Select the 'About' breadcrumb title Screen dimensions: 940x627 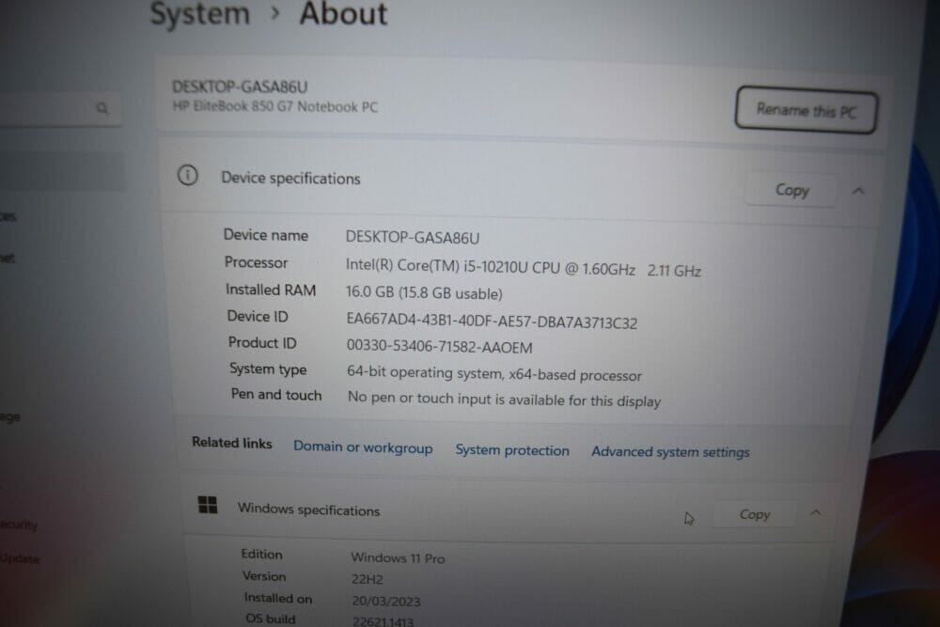343,13
